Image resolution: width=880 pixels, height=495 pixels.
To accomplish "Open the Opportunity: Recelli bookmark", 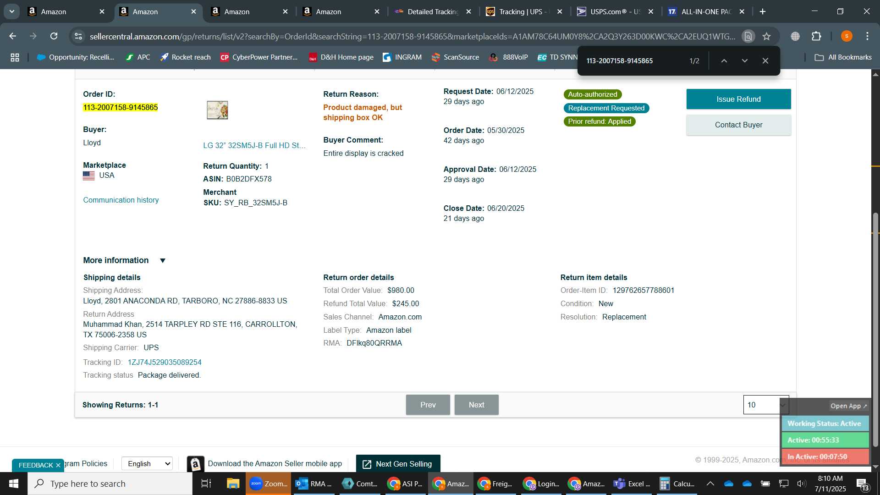I will coord(76,57).
